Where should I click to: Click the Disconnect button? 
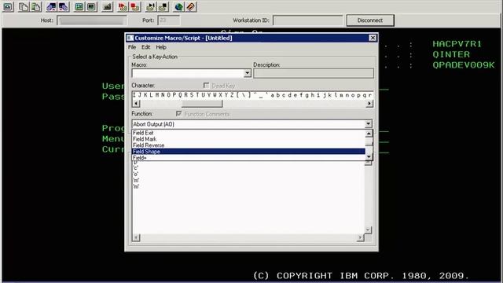370,20
